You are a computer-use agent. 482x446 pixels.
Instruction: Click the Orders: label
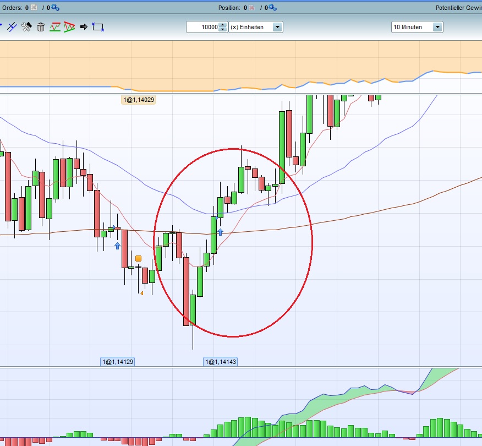click(12, 8)
